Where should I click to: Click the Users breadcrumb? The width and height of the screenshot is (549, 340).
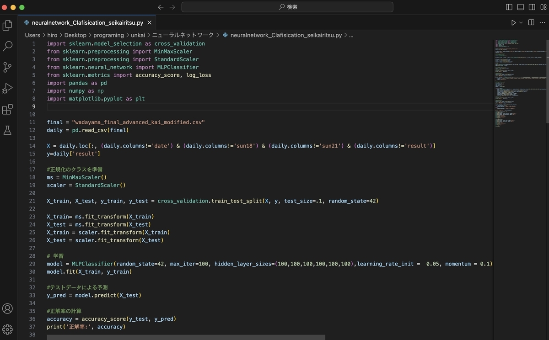32,35
